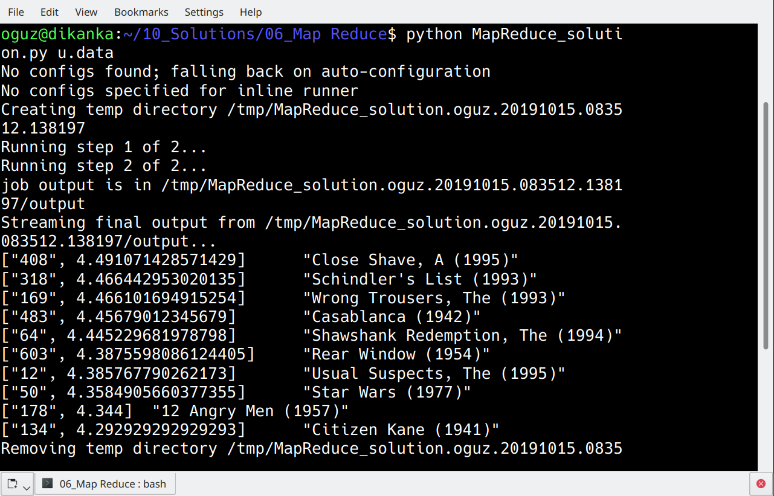Open the Edit menu
774x496 pixels.
click(50, 12)
